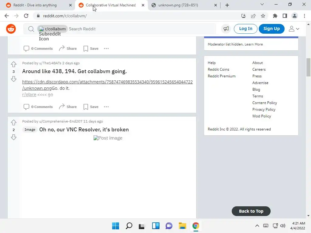Click the share this page icon
The width and height of the screenshot is (311, 233).
point(253,16)
